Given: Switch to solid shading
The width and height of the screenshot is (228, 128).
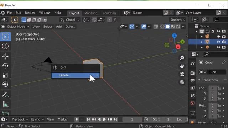Looking at the screenshot, I should (167, 27).
